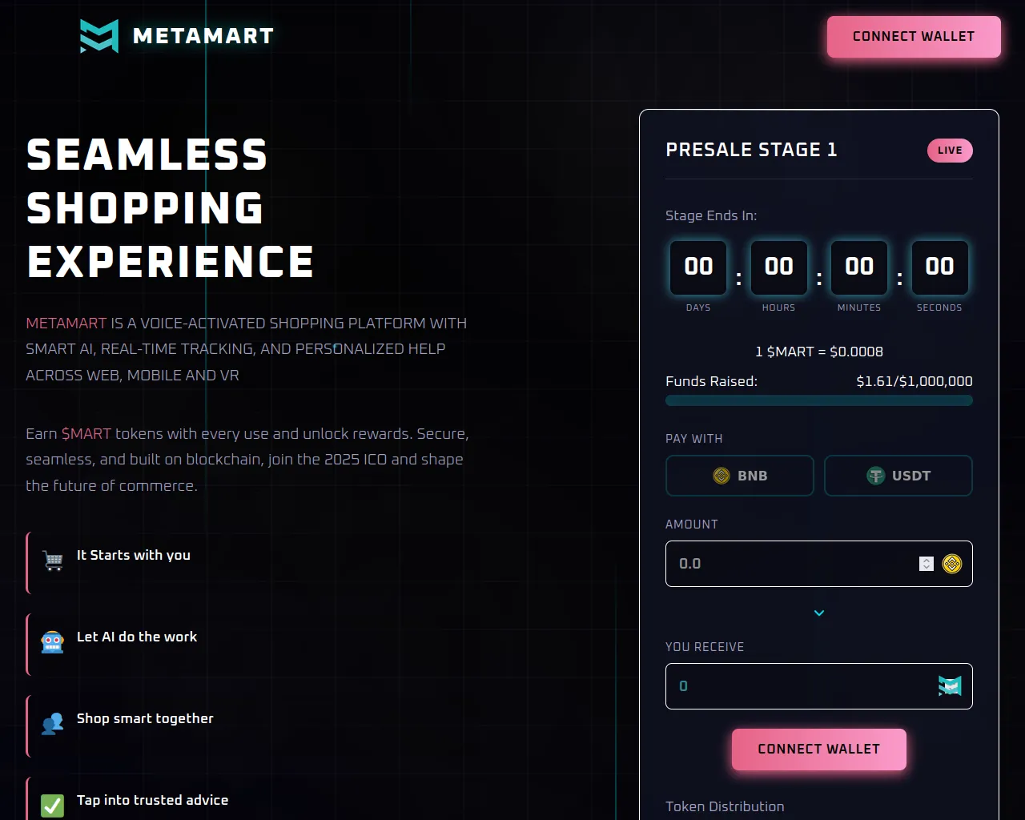
Task: Expand the Token Distribution section
Action: [x=725, y=806]
